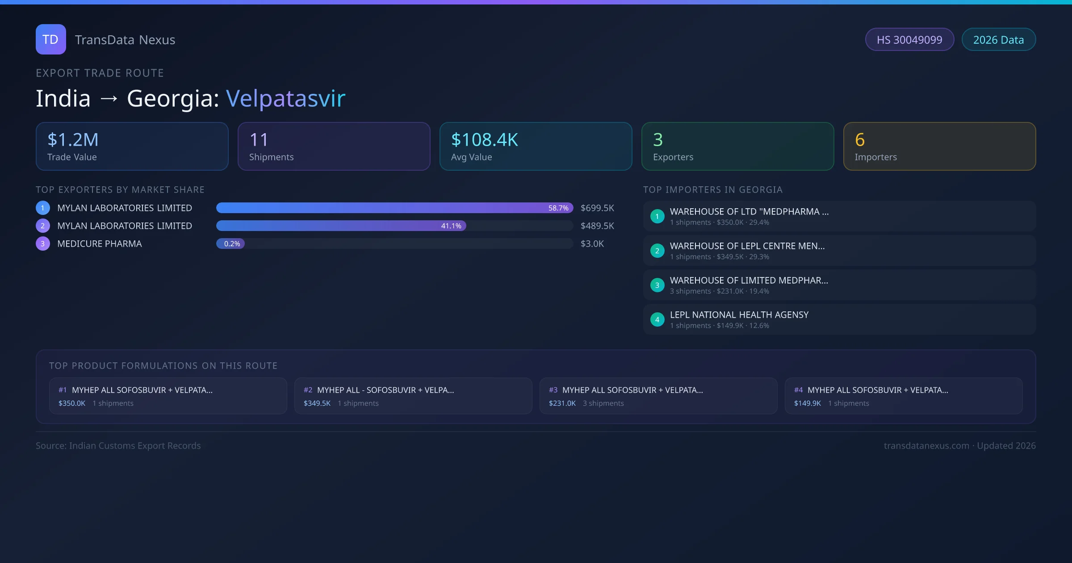The image size is (1072, 563).
Task: Click the 58.7% market share bar
Action: (x=394, y=208)
